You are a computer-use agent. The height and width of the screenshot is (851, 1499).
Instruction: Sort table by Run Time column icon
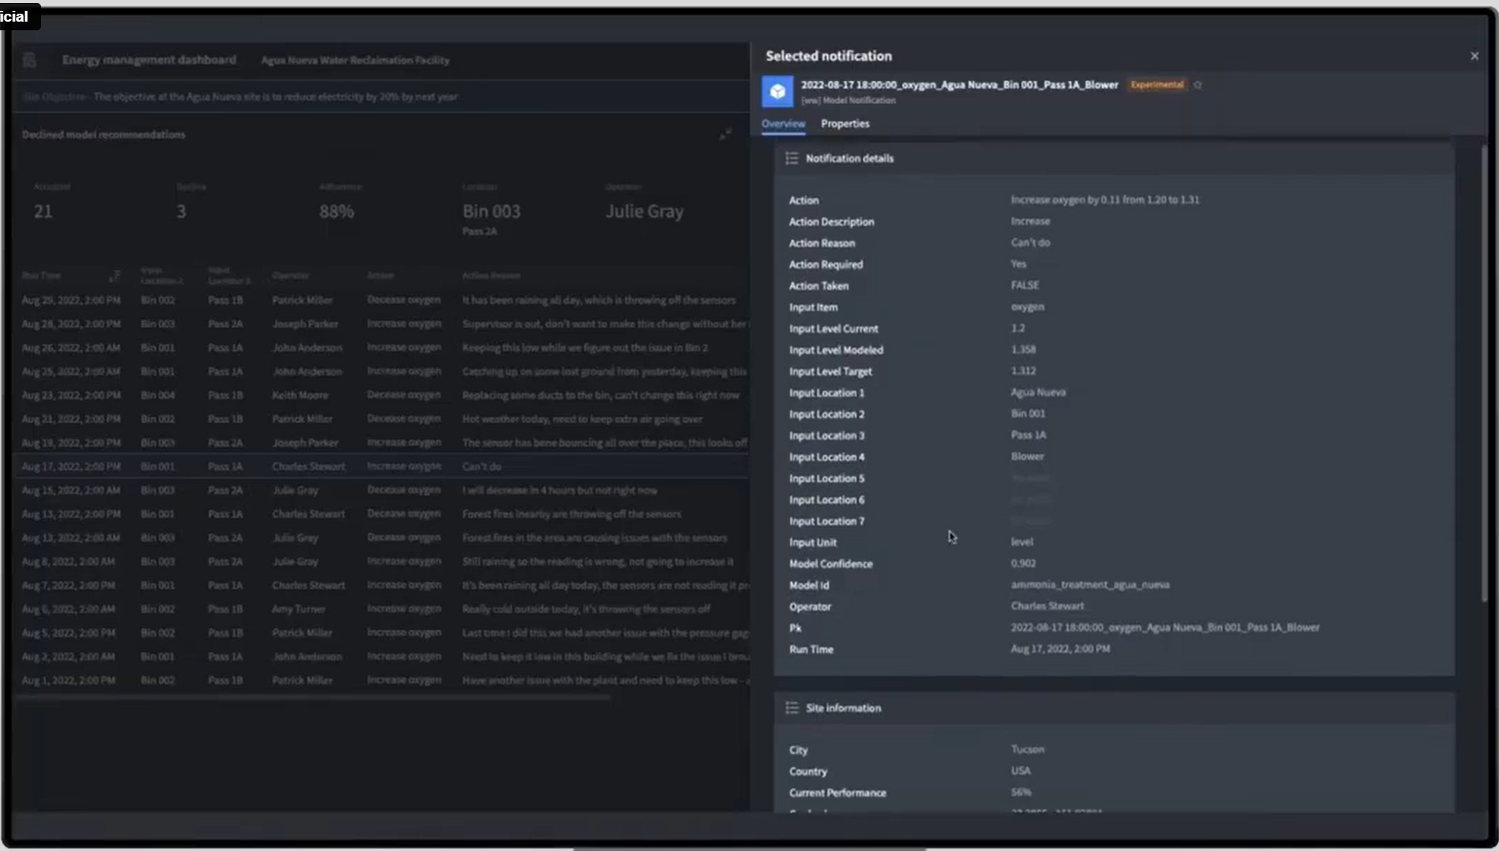(x=114, y=275)
